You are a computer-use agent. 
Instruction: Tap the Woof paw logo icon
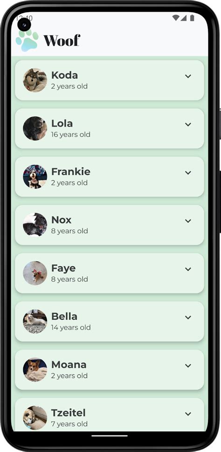[27, 41]
